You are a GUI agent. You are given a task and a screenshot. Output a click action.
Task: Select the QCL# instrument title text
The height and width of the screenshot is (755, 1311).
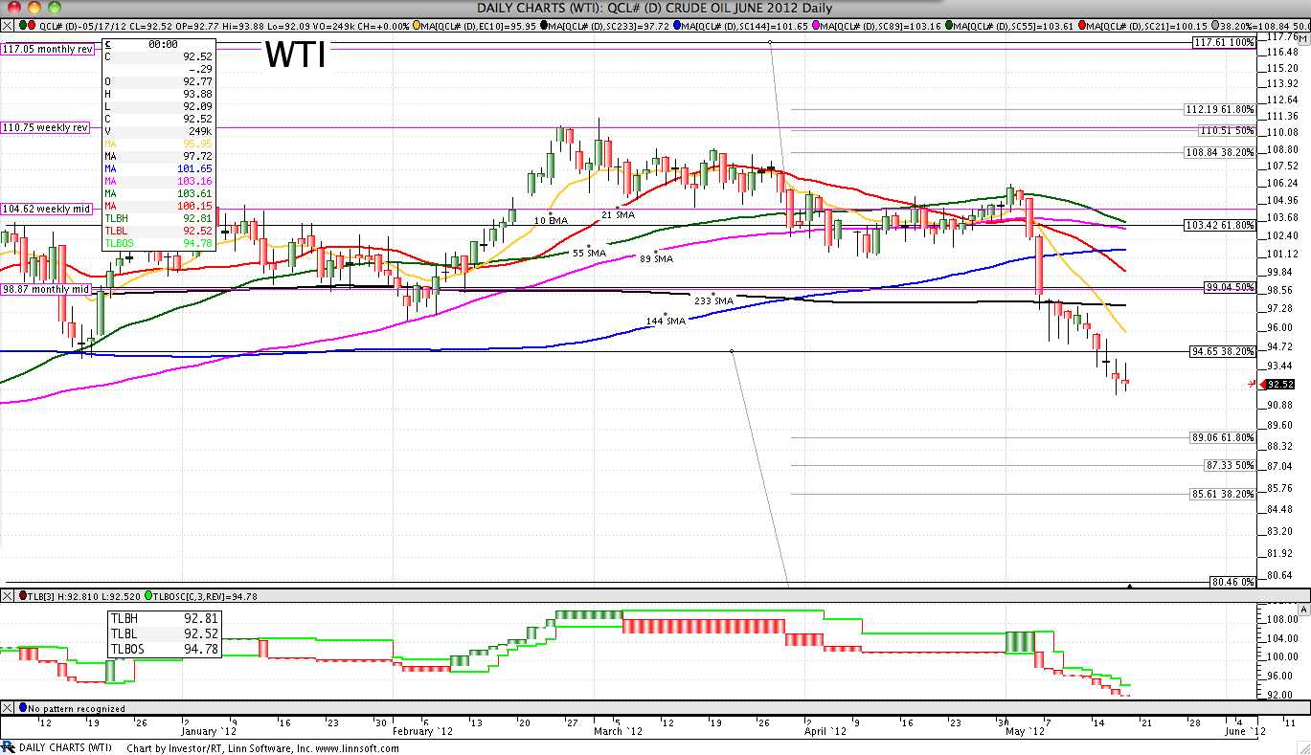[x=226, y=26]
